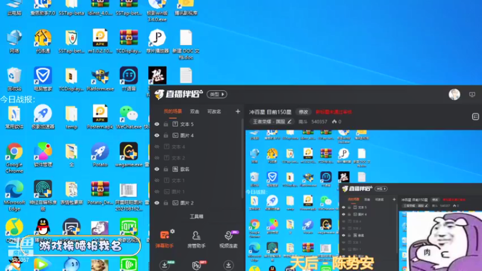Open the 视频连麦 tool
Screen dimensions: 482x271
pyautogui.click(x=228, y=239)
